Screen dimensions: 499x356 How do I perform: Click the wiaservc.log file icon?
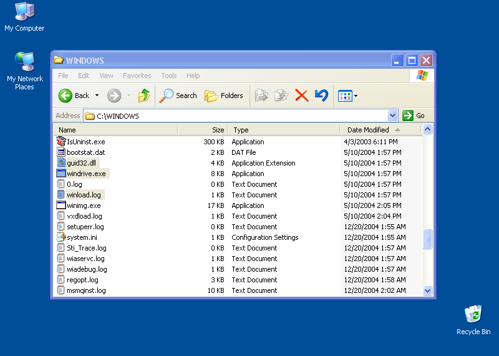point(61,259)
